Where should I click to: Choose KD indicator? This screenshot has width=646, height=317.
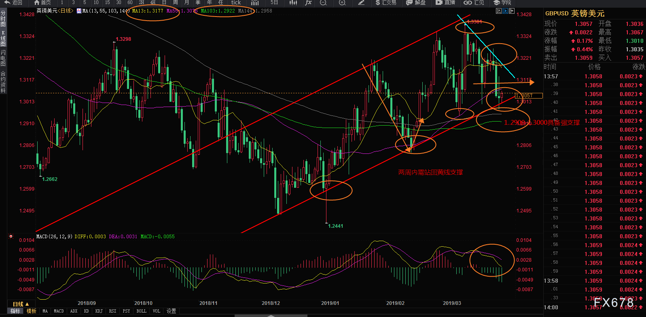[86, 311]
